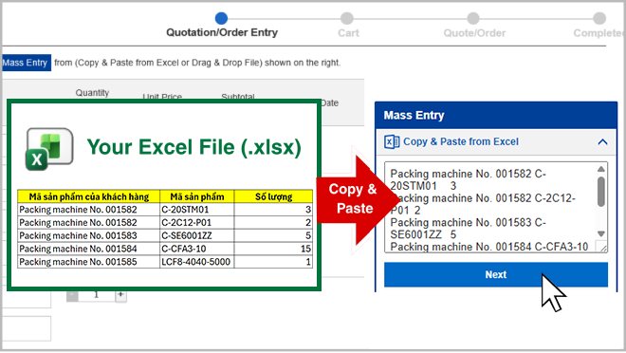The height and width of the screenshot is (353, 626).
Task: Click the text area scrollbar thumb
Action: [601, 192]
